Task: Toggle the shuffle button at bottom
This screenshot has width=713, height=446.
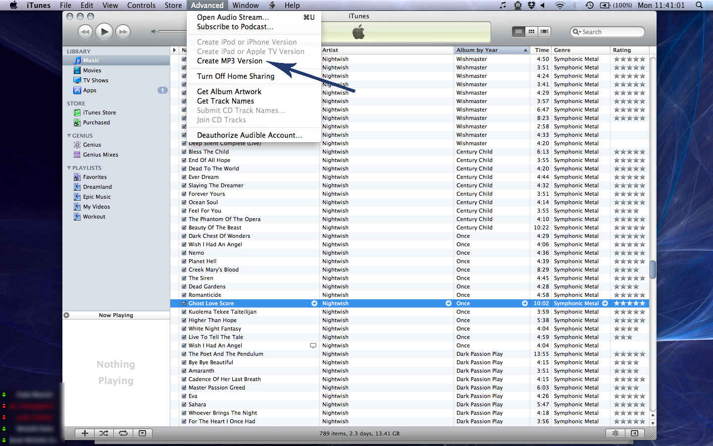Action: [x=103, y=433]
